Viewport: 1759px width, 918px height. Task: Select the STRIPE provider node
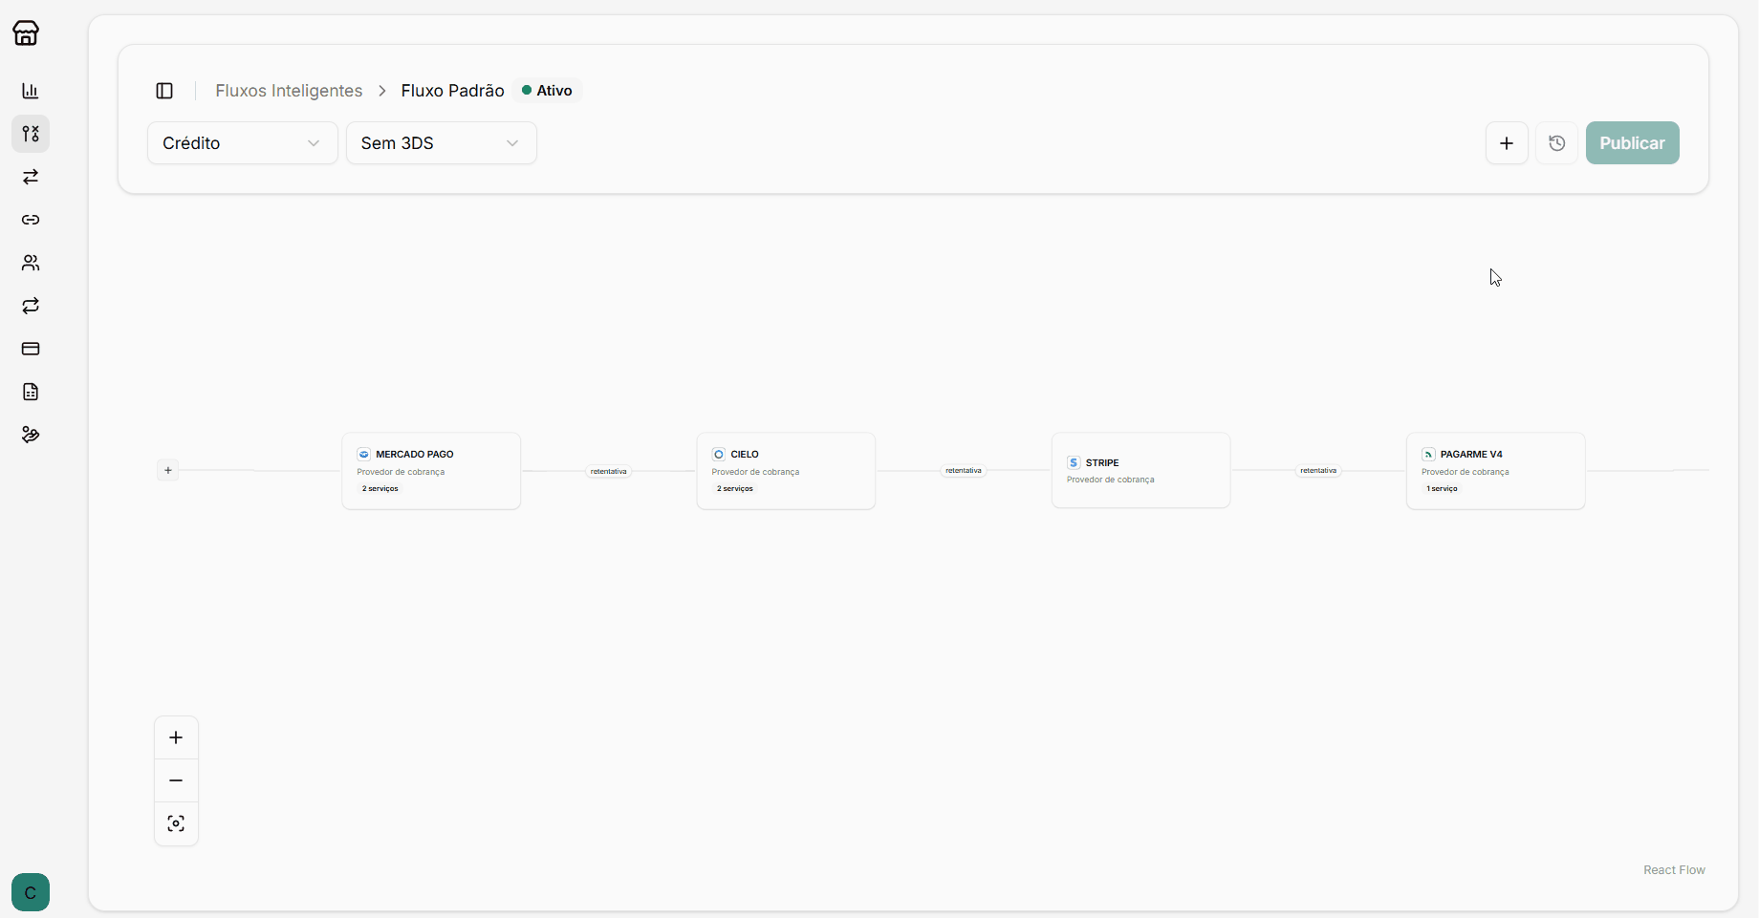click(1140, 470)
